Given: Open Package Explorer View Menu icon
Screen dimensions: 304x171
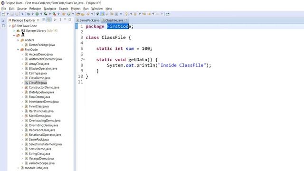Looking at the screenshot, I should click(x=60, y=20).
